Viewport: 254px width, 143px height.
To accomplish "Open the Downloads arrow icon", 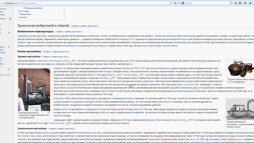I will (x=245, y=3).
